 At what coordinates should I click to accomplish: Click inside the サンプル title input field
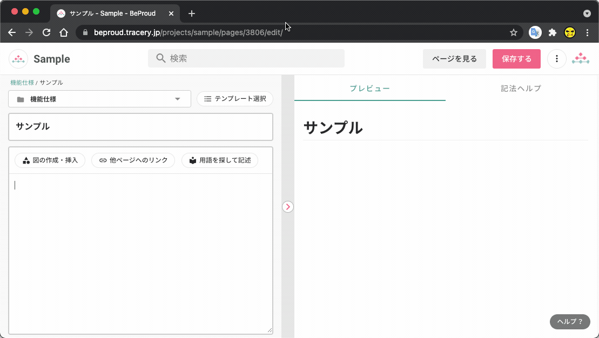click(x=140, y=127)
